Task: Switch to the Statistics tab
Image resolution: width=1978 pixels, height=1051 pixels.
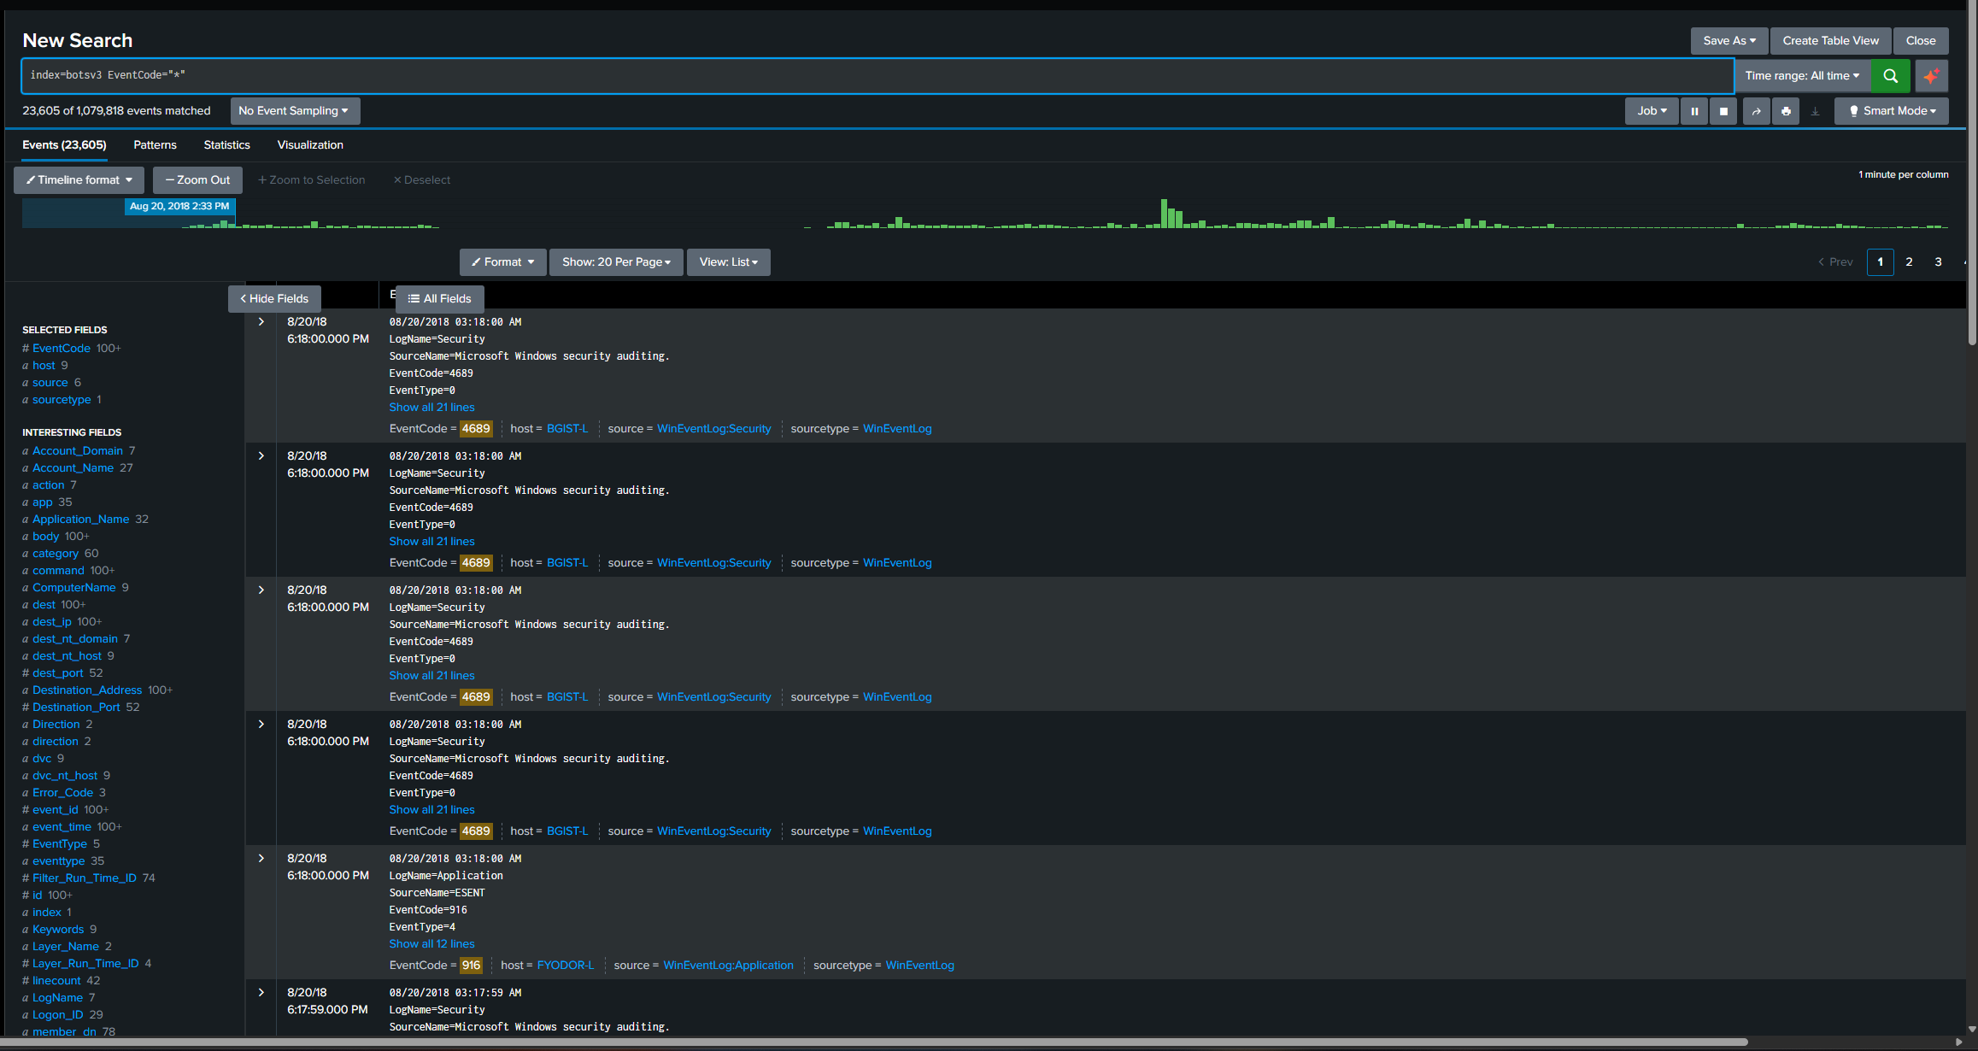Action: coord(226,145)
